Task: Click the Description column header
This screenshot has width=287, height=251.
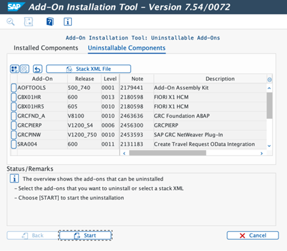Action: tap(210, 79)
